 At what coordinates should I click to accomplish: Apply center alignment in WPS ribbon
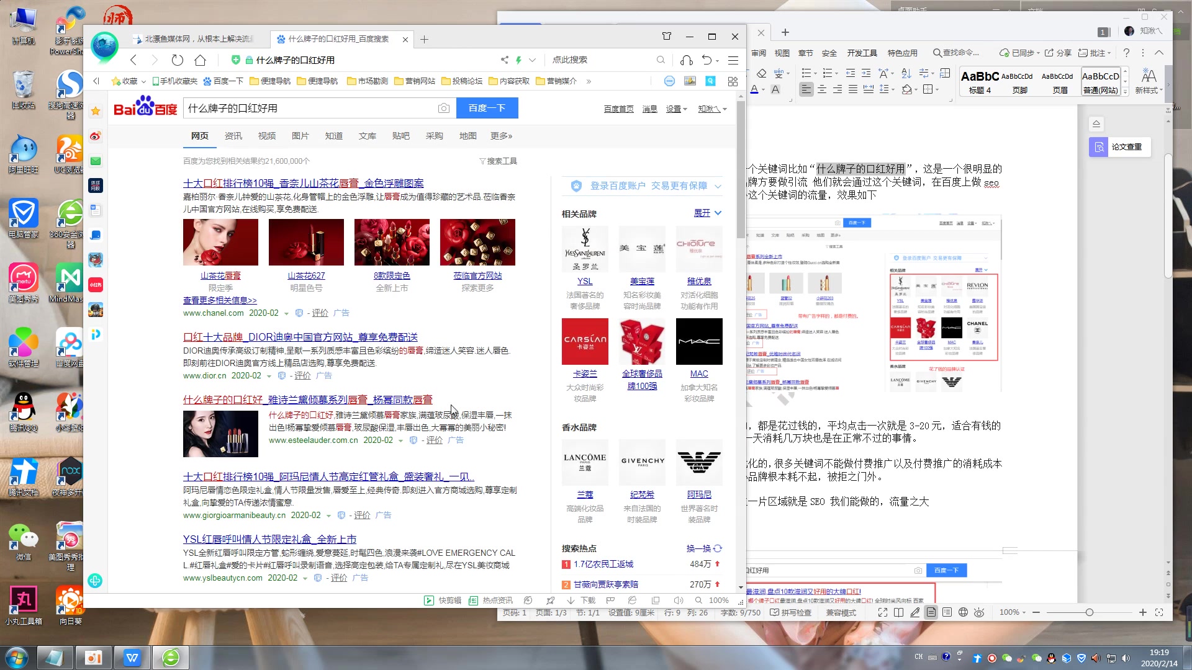[x=821, y=89]
